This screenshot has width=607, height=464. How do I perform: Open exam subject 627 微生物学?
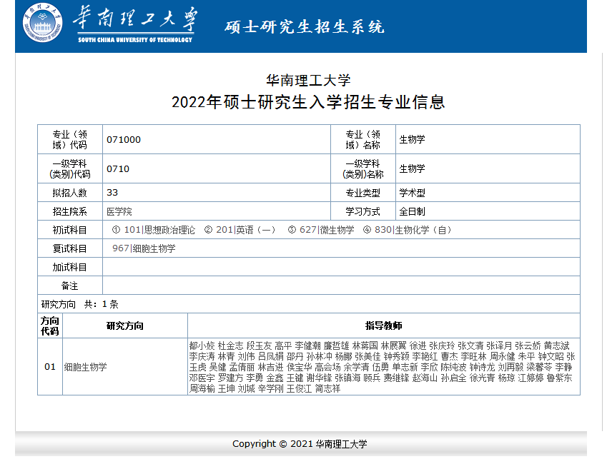(327, 230)
